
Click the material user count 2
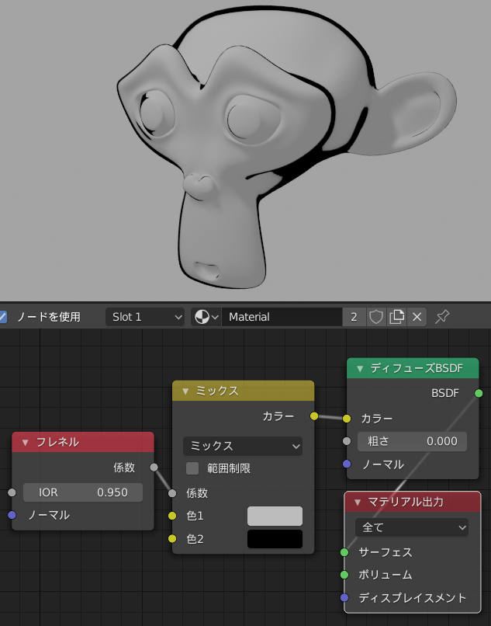354,317
